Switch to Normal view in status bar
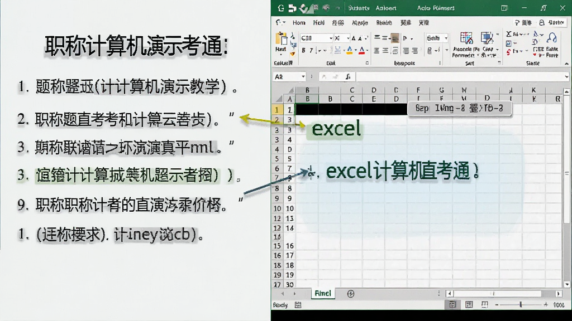Screen dimensions: 572x321 click(452, 305)
